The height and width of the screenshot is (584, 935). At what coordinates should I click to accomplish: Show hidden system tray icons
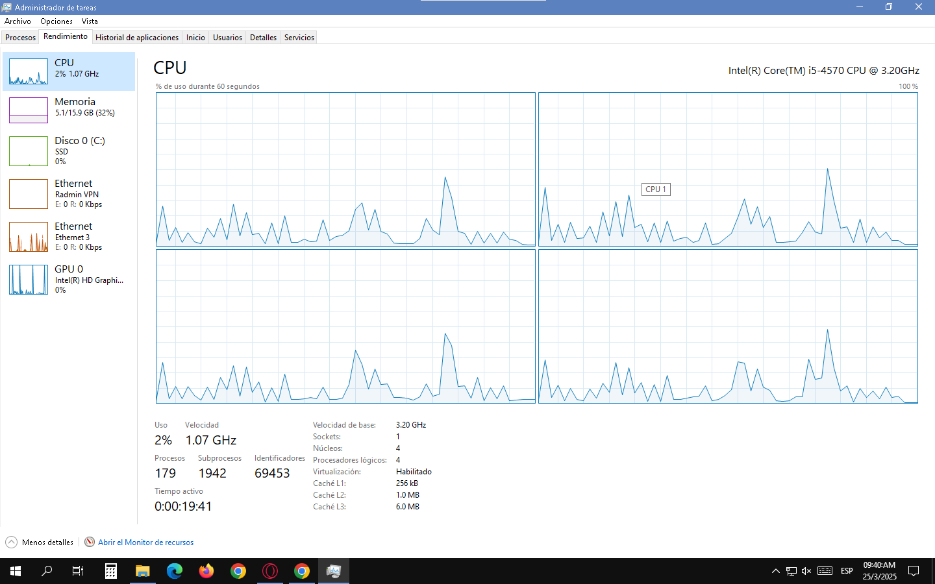pyautogui.click(x=775, y=571)
